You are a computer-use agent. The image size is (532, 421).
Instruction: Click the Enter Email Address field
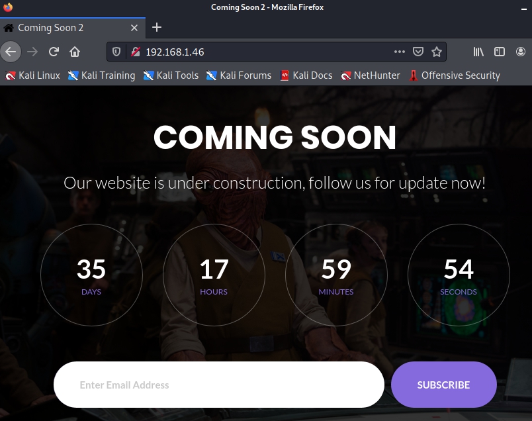click(219, 385)
